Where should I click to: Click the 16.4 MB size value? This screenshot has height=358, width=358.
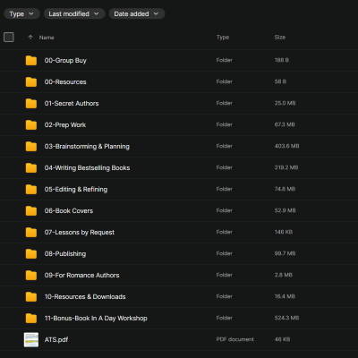[x=285, y=296]
